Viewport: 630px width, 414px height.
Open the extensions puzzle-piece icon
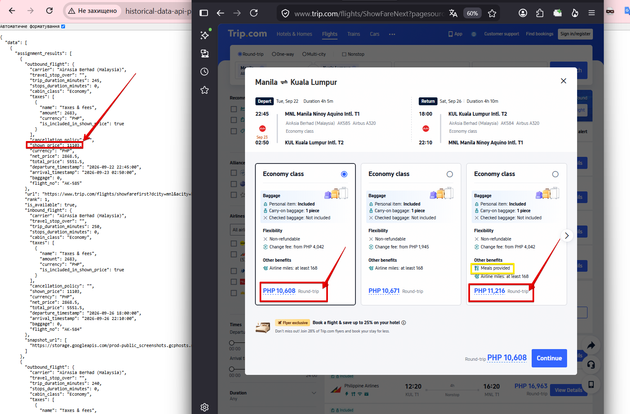point(540,13)
